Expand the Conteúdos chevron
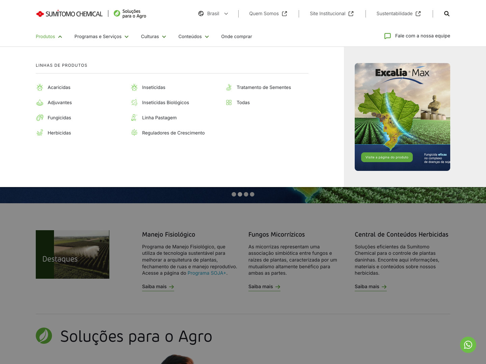Viewport: 486px width, 364px height. point(207,37)
